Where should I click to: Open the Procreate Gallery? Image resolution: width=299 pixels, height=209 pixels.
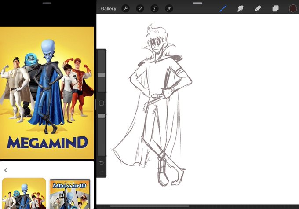(109, 9)
